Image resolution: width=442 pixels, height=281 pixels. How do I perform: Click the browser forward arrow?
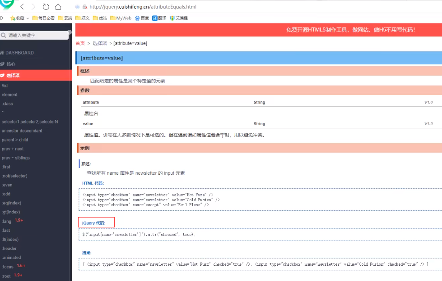[33, 6]
